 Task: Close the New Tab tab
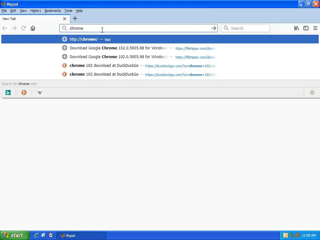(x=65, y=19)
